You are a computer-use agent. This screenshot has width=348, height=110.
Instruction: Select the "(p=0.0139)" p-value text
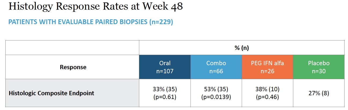(216, 97)
